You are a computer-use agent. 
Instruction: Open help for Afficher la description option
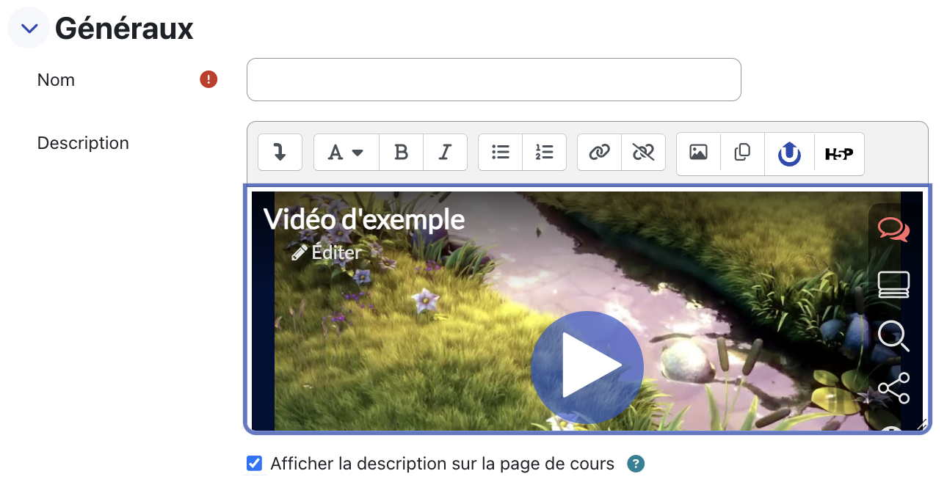(x=636, y=464)
